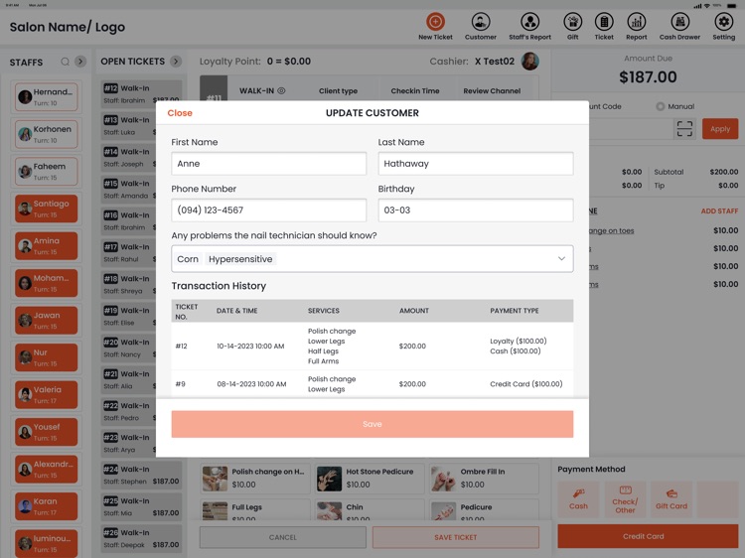
Task: Select Hot Stone Pedicure service
Action: (370, 479)
